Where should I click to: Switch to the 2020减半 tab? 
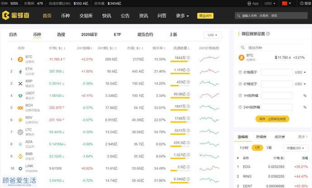pos(90,35)
